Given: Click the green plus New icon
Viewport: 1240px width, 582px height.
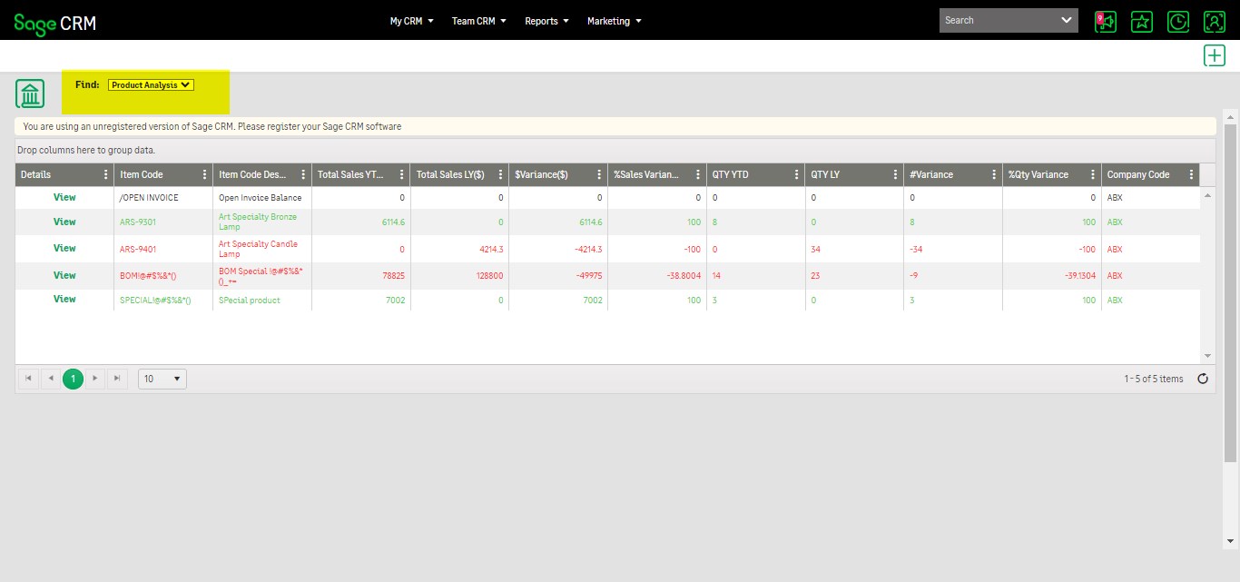Looking at the screenshot, I should 1214,55.
